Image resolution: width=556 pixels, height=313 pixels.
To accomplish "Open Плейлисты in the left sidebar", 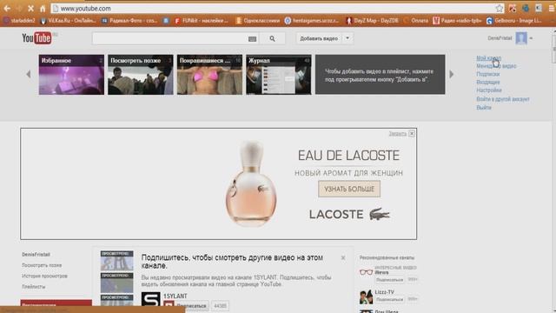I will coord(33,286).
